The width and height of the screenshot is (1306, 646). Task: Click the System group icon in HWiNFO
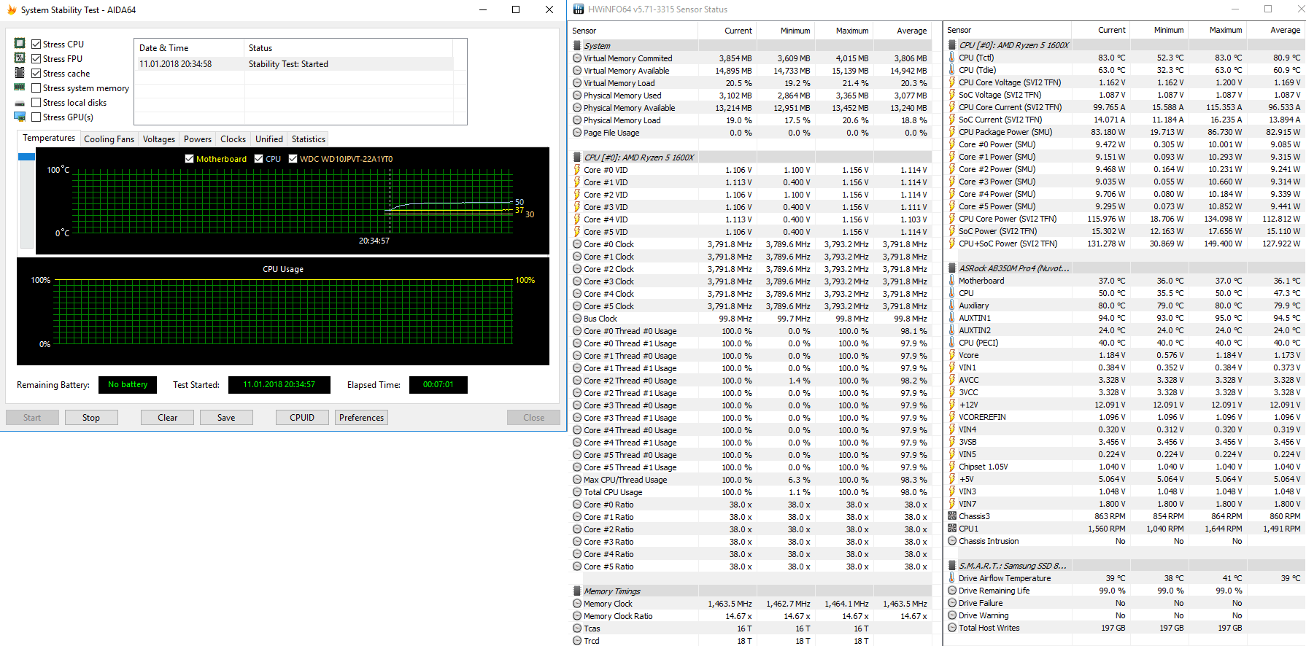click(x=577, y=45)
